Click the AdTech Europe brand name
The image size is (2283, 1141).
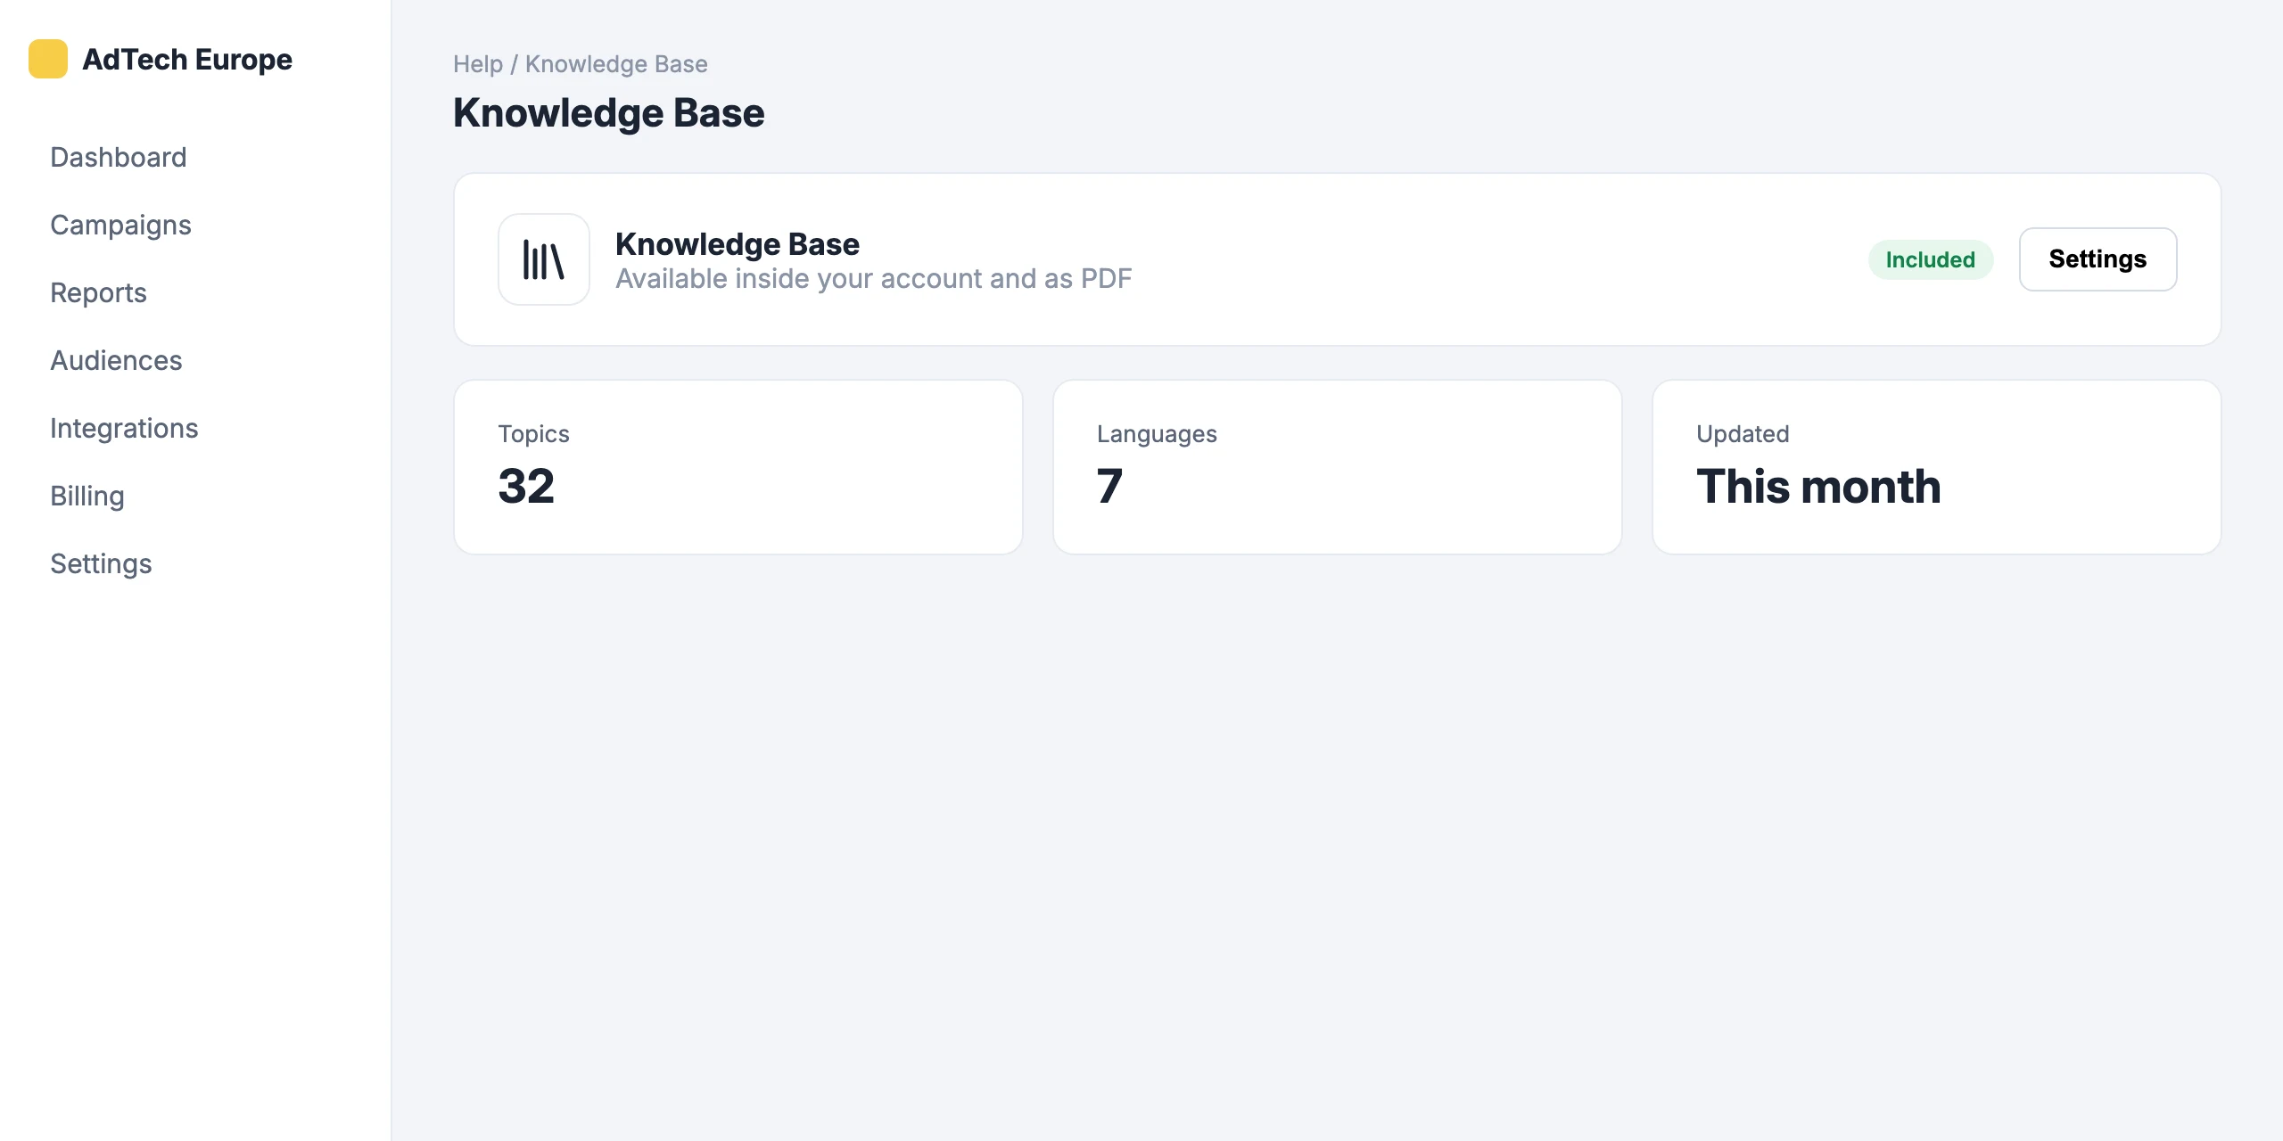[x=187, y=59]
